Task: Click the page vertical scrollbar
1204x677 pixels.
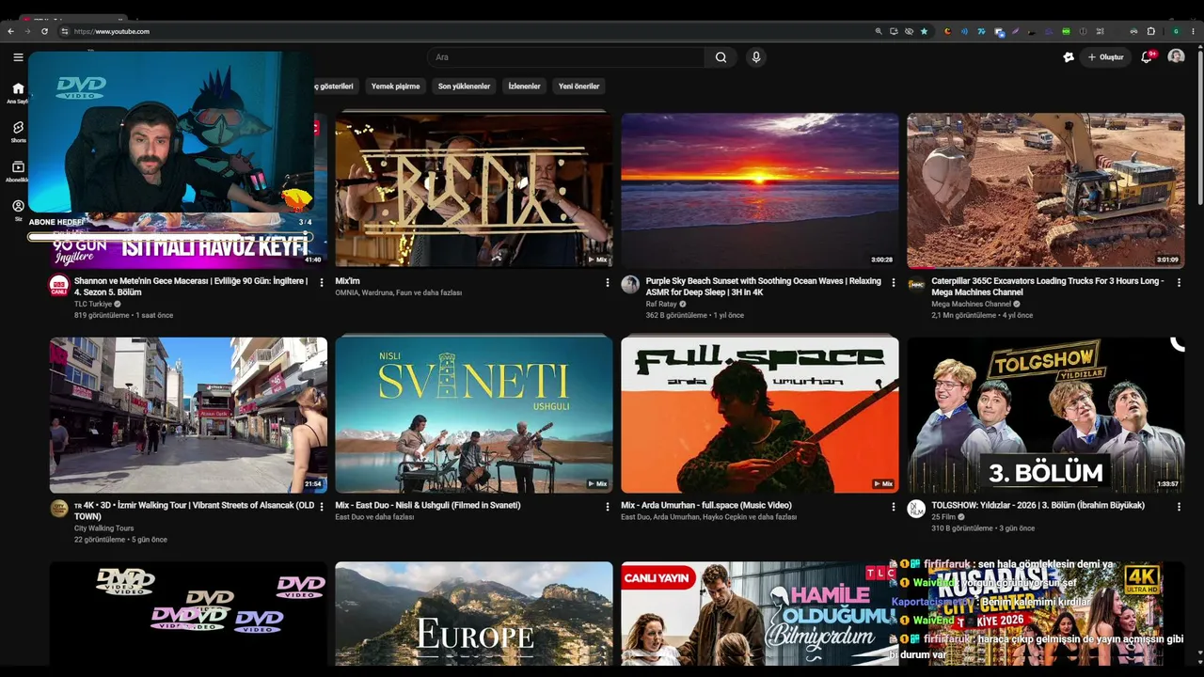Action: coord(1200,127)
